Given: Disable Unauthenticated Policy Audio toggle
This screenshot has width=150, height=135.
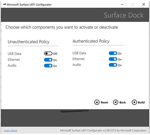Looking at the screenshot, I should tap(48, 66).
